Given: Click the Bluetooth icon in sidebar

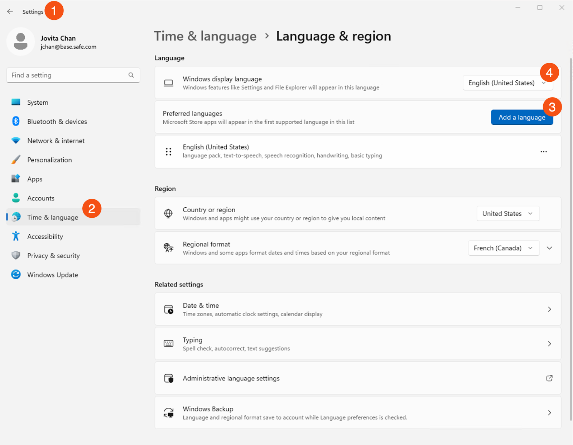Looking at the screenshot, I should [x=16, y=121].
